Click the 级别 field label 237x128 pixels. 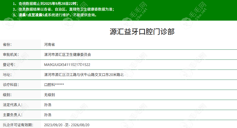click(7, 95)
